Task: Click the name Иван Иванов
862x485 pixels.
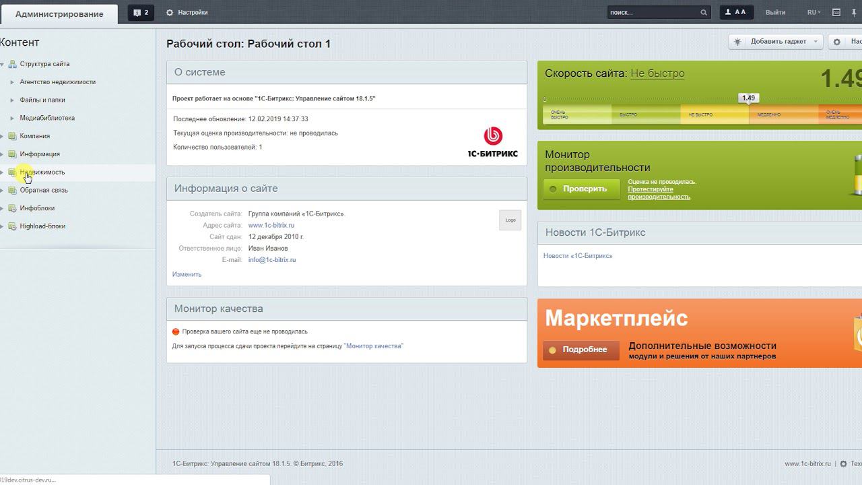Action: 268,249
